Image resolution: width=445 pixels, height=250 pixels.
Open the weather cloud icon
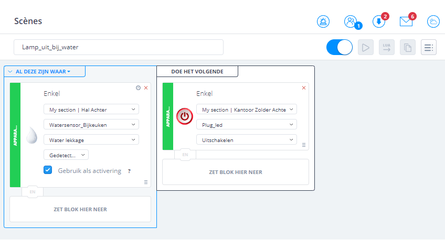point(433,21)
